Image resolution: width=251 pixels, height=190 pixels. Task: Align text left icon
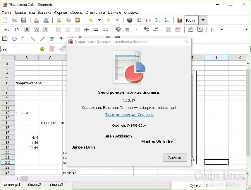59,29
